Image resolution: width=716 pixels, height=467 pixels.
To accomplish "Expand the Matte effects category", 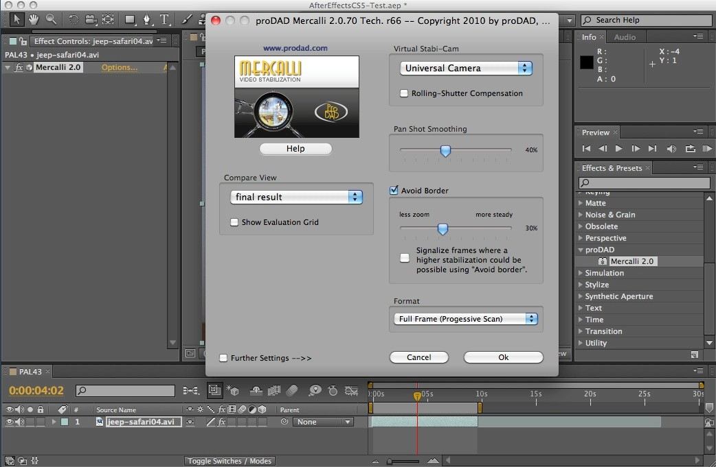I will pyautogui.click(x=581, y=203).
